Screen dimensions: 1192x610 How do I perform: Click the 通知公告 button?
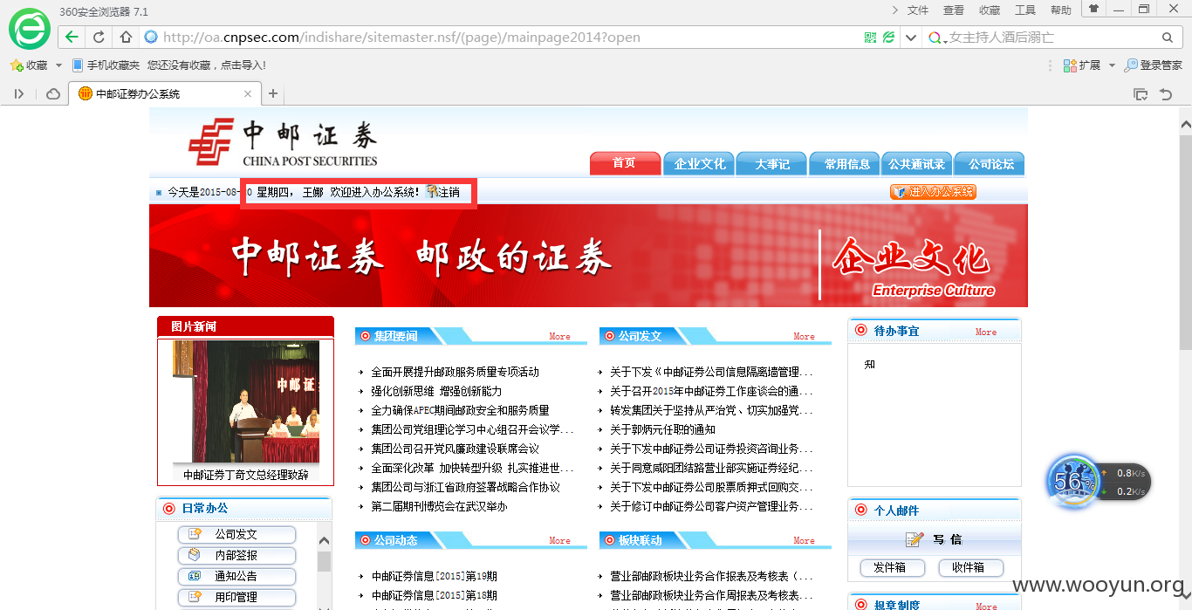236,576
